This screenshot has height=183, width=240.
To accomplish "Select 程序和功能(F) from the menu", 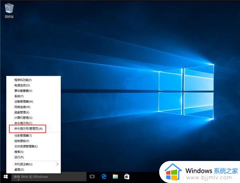I will pos(33,80).
